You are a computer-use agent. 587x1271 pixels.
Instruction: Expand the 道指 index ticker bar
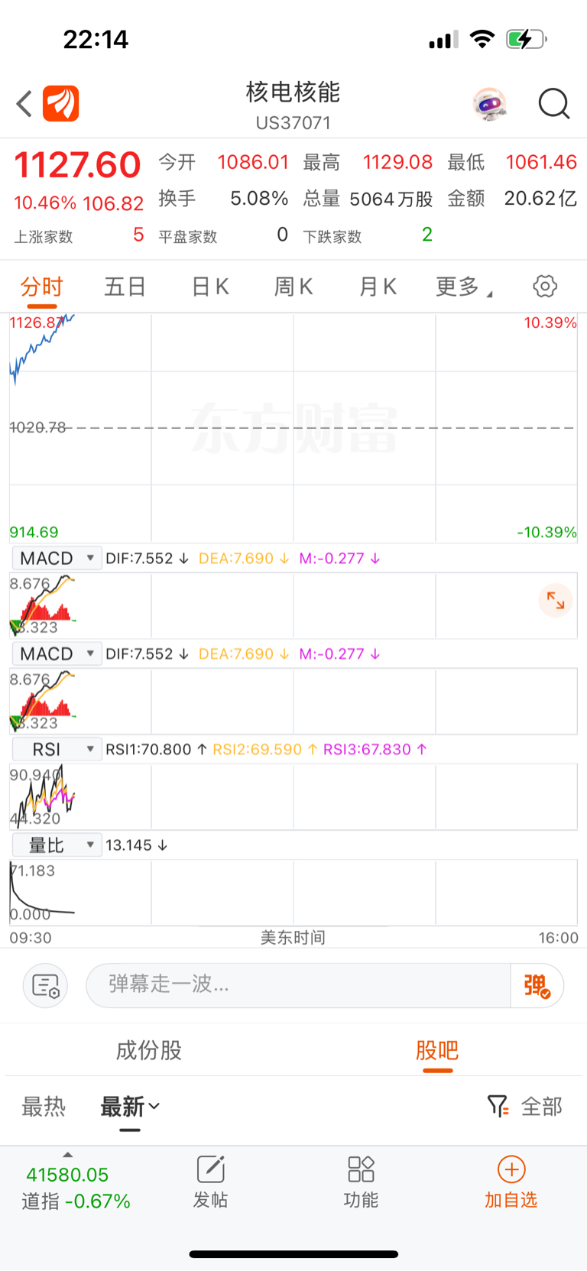(x=76, y=1182)
